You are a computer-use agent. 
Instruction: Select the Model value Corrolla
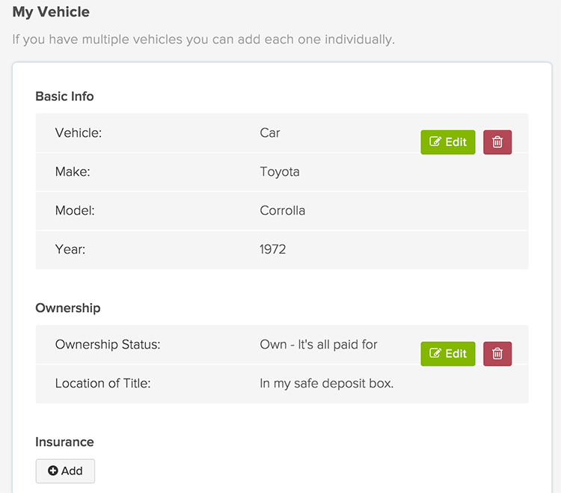click(x=283, y=211)
